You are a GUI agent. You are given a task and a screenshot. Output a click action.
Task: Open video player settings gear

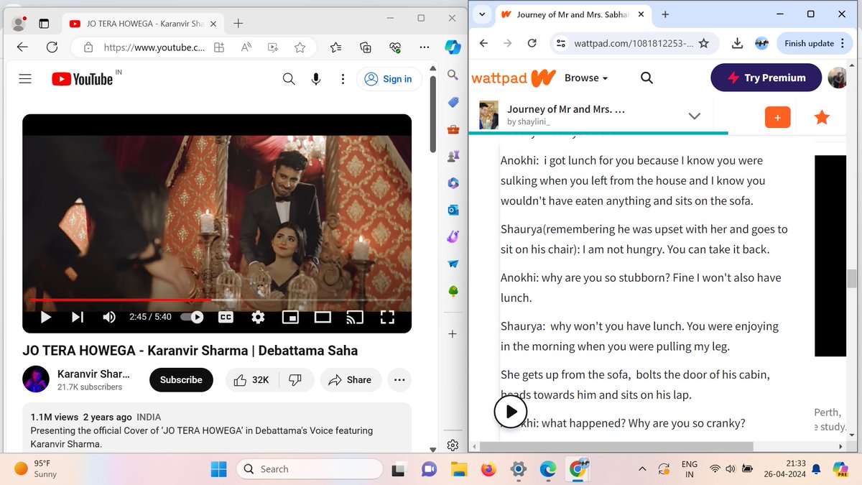(258, 317)
